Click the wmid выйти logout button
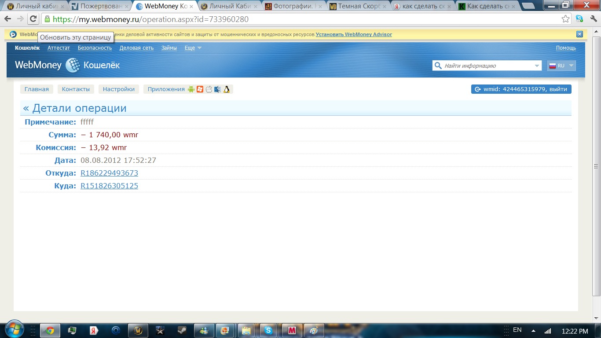This screenshot has height=338, width=601. point(521,89)
